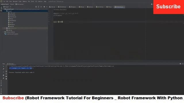184x103 pixels.
Task: Switch to the Sets.py editor tab
Action: coord(109,7)
